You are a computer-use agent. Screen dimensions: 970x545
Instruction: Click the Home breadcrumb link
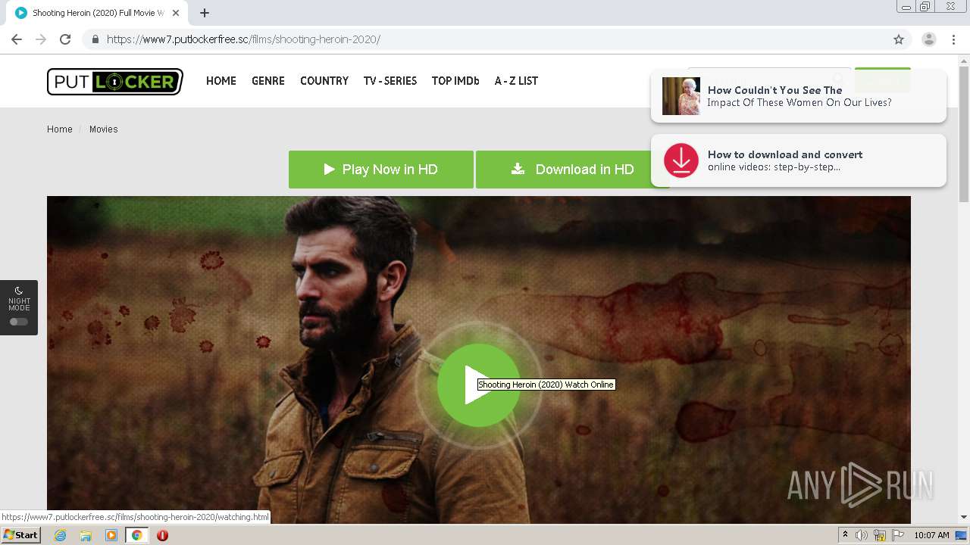click(60, 129)
